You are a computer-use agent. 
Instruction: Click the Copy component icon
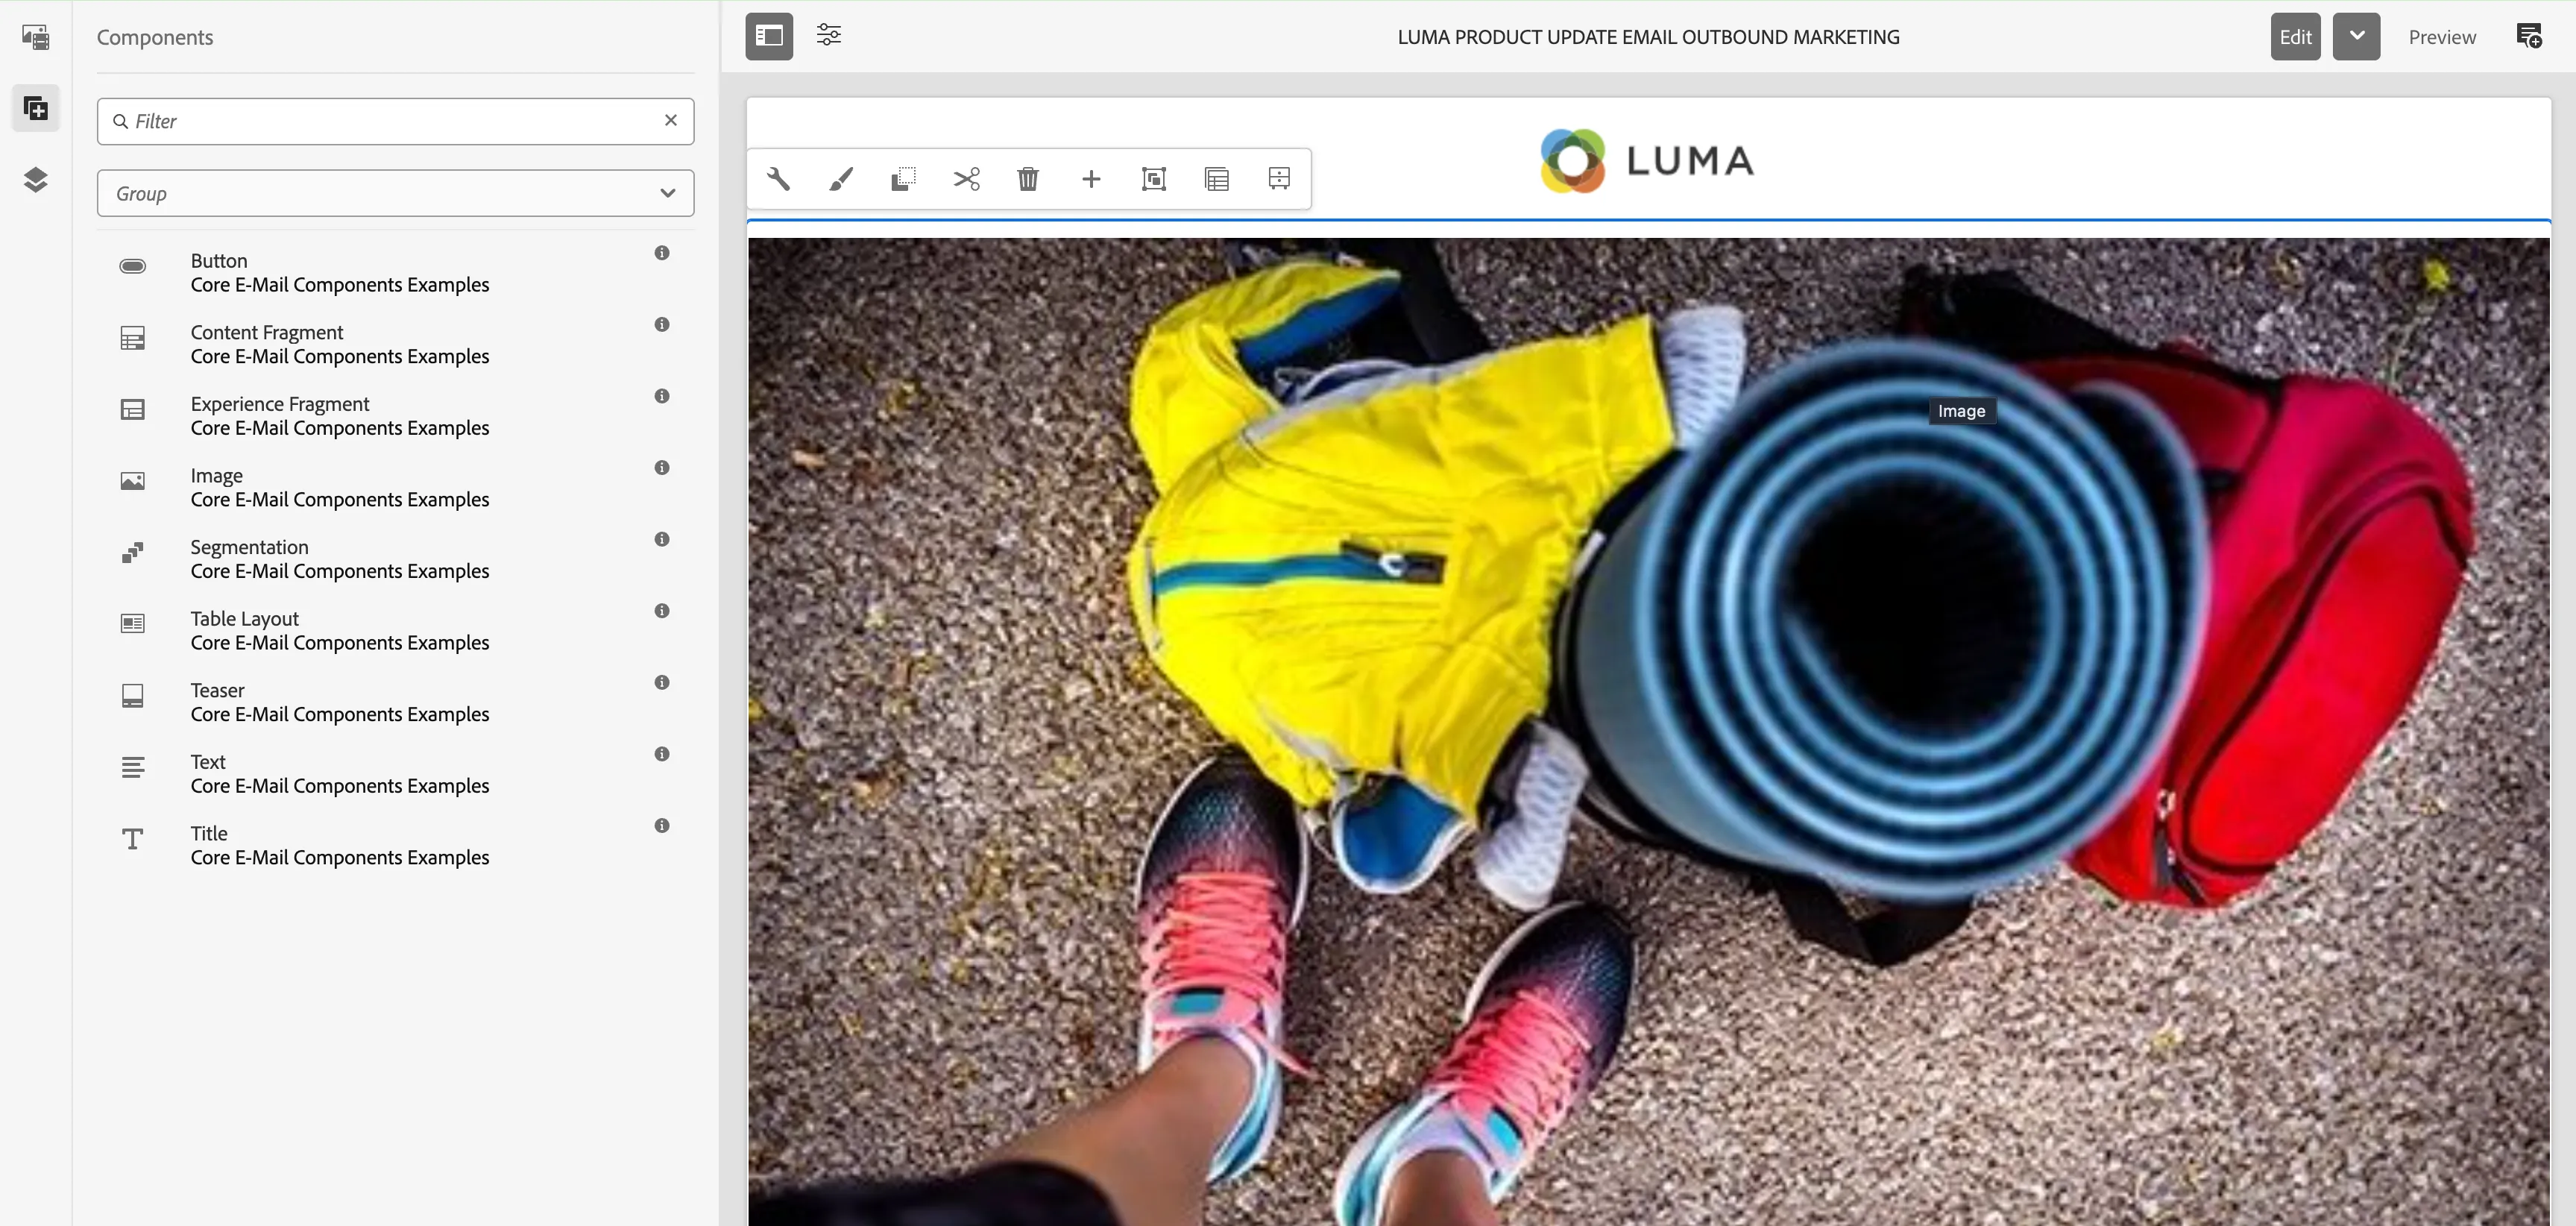[x=903, y=179]
